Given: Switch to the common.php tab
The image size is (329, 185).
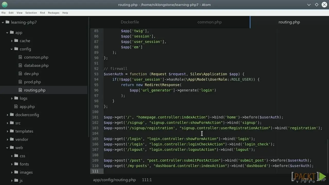Looking at the screenshot, I should pos(209,22).
